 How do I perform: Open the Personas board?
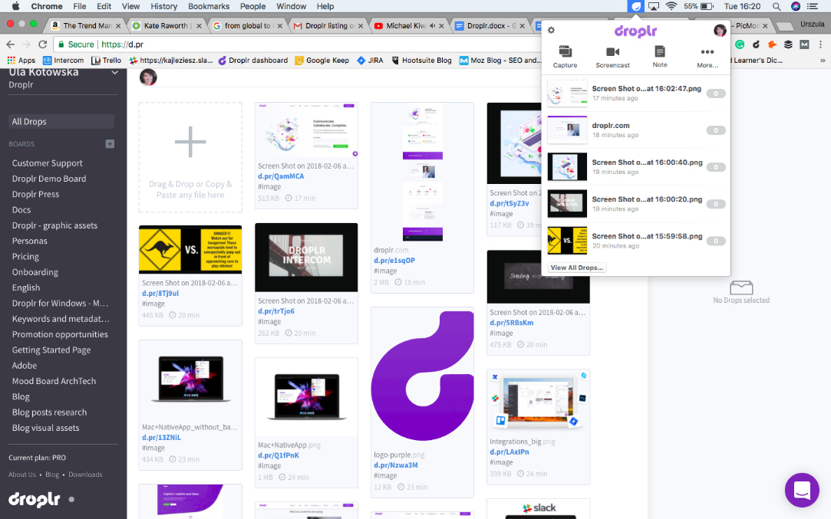tap(30, 241)
